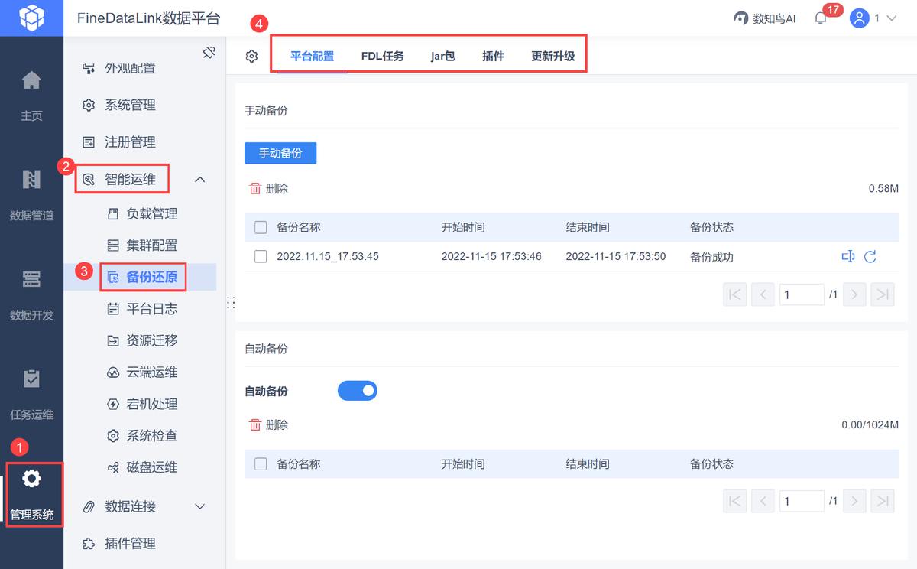Expand the 数据连接 menu section
Screen dimensions: 917x569
tap(199, 506)
